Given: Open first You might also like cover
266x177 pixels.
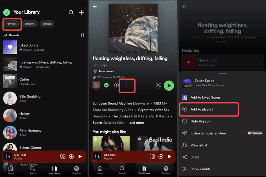Looking at the screenshot, I should click(111, 143).
